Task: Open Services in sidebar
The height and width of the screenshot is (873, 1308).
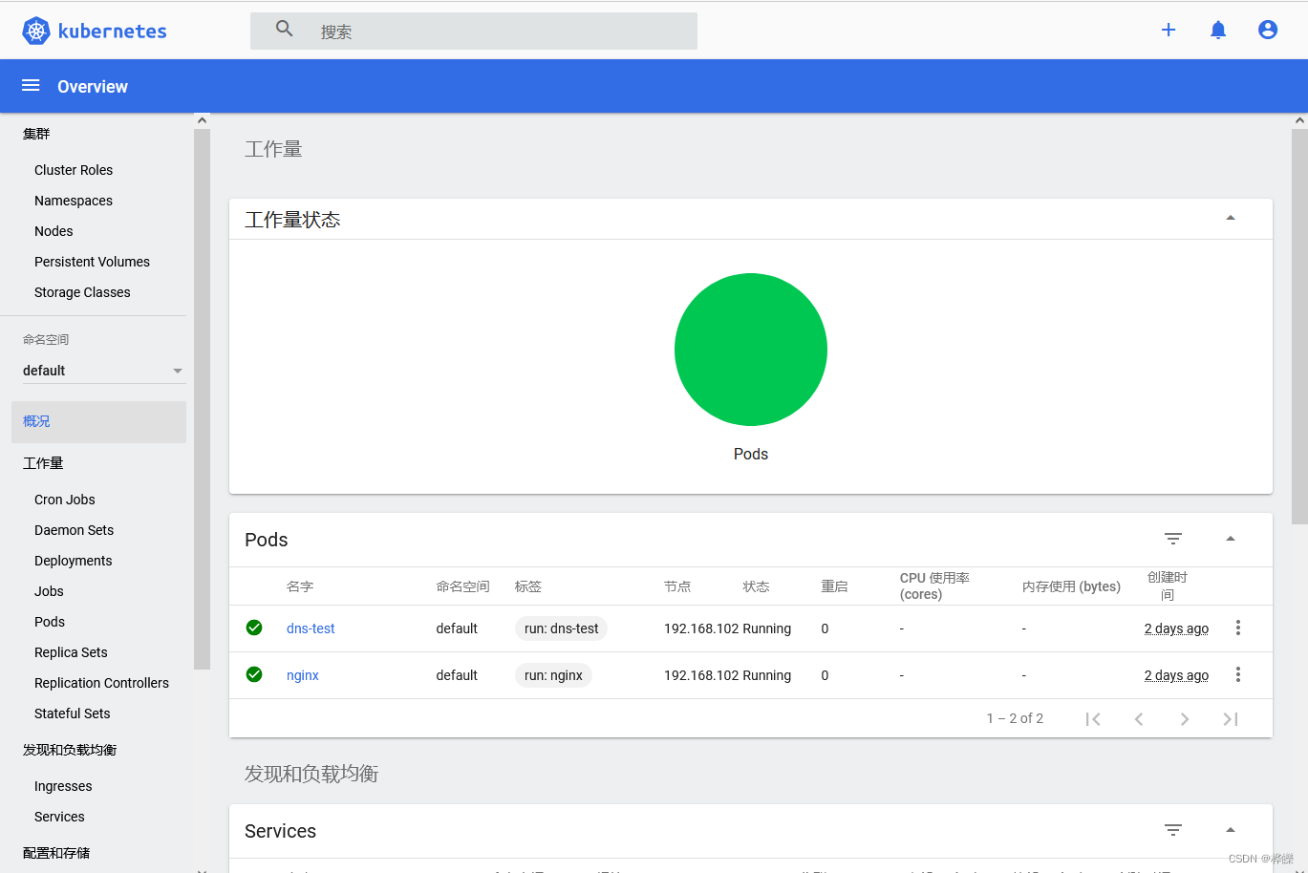Action: click(59, 817)
